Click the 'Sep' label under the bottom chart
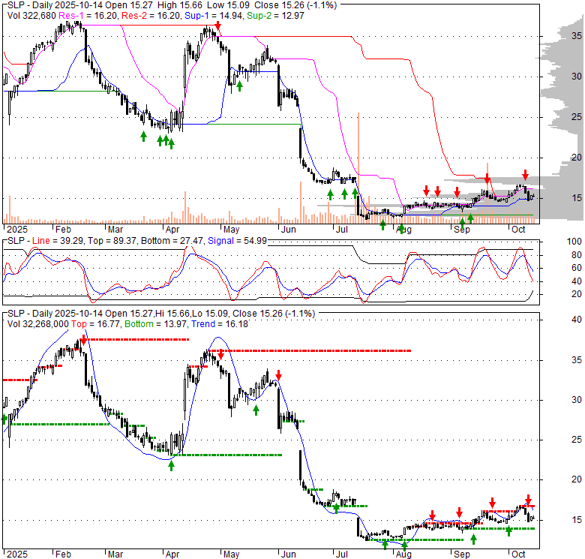Image resolution: width=585 pixels, height=559 pixels. (x=461, y=554)
